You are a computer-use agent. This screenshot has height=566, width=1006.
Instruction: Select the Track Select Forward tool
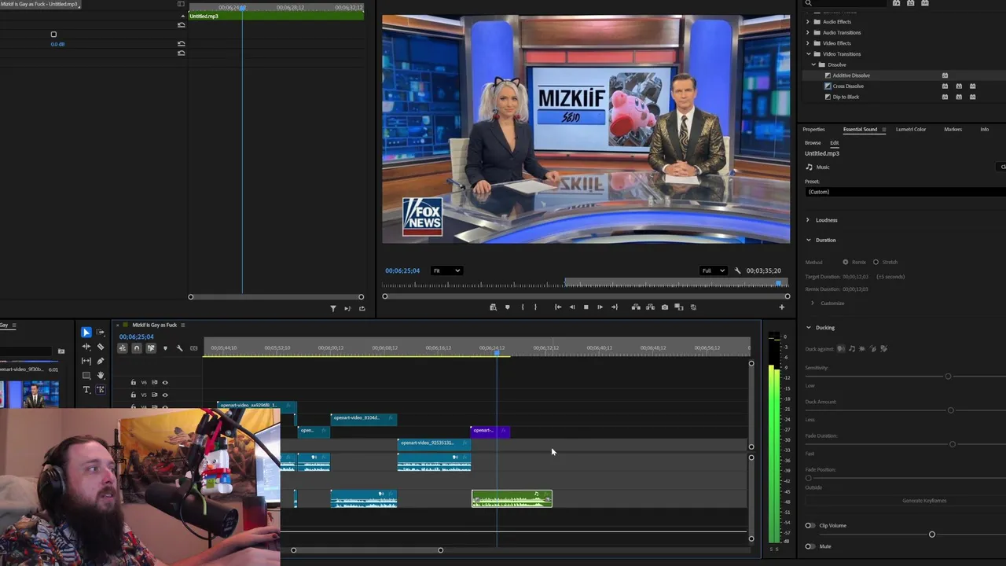[x=101, y=333]
